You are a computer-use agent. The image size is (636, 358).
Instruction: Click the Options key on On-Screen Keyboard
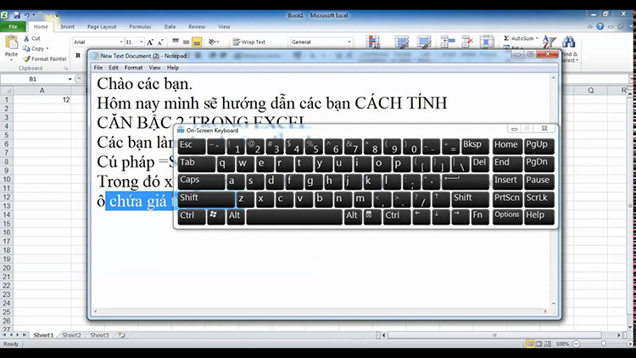(507, 216)
